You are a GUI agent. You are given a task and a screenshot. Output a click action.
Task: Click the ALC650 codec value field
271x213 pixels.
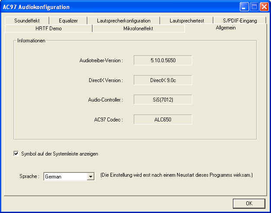click(x=163, y=120)
